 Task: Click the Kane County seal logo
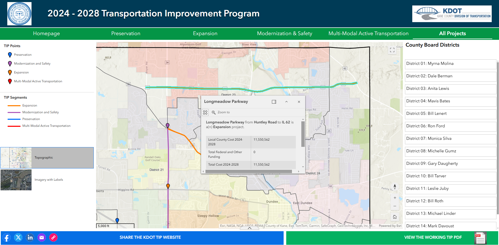tap(19, 14)
